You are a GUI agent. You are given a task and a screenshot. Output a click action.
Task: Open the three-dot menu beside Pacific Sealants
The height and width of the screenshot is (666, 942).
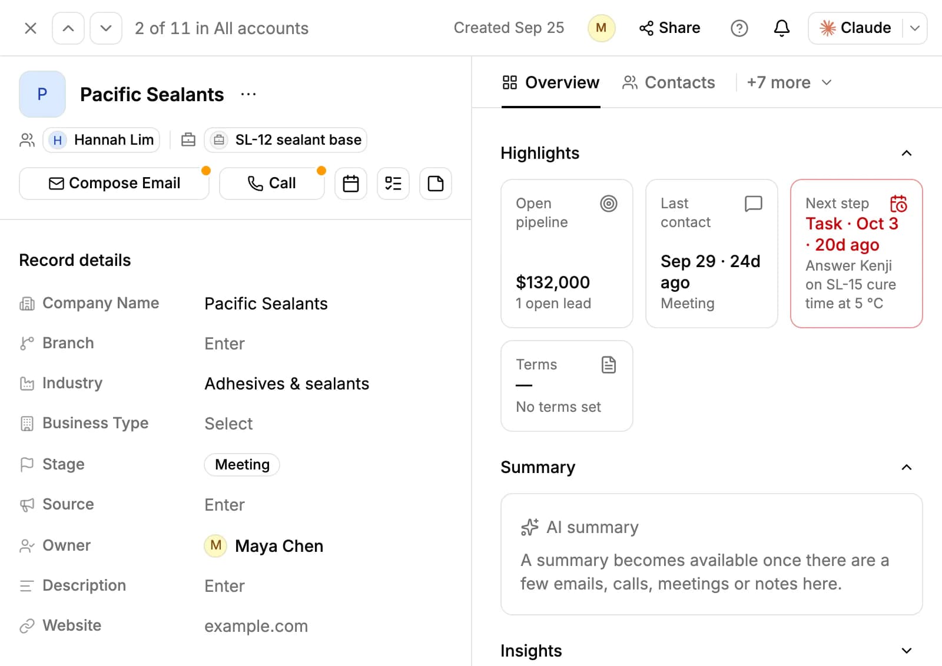pyautogui.click(x=248, y=94)
